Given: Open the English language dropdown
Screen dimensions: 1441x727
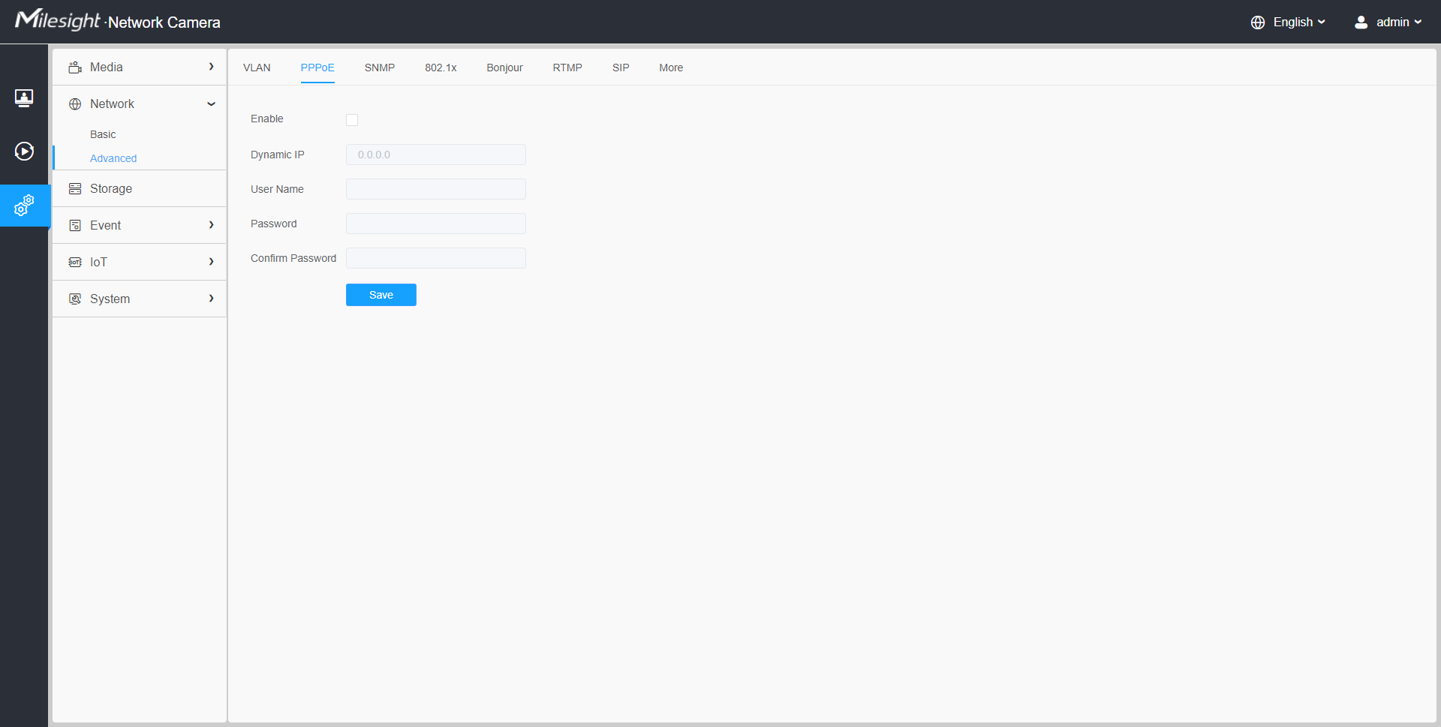Looking at the screenshot, I should [1288, 23].
